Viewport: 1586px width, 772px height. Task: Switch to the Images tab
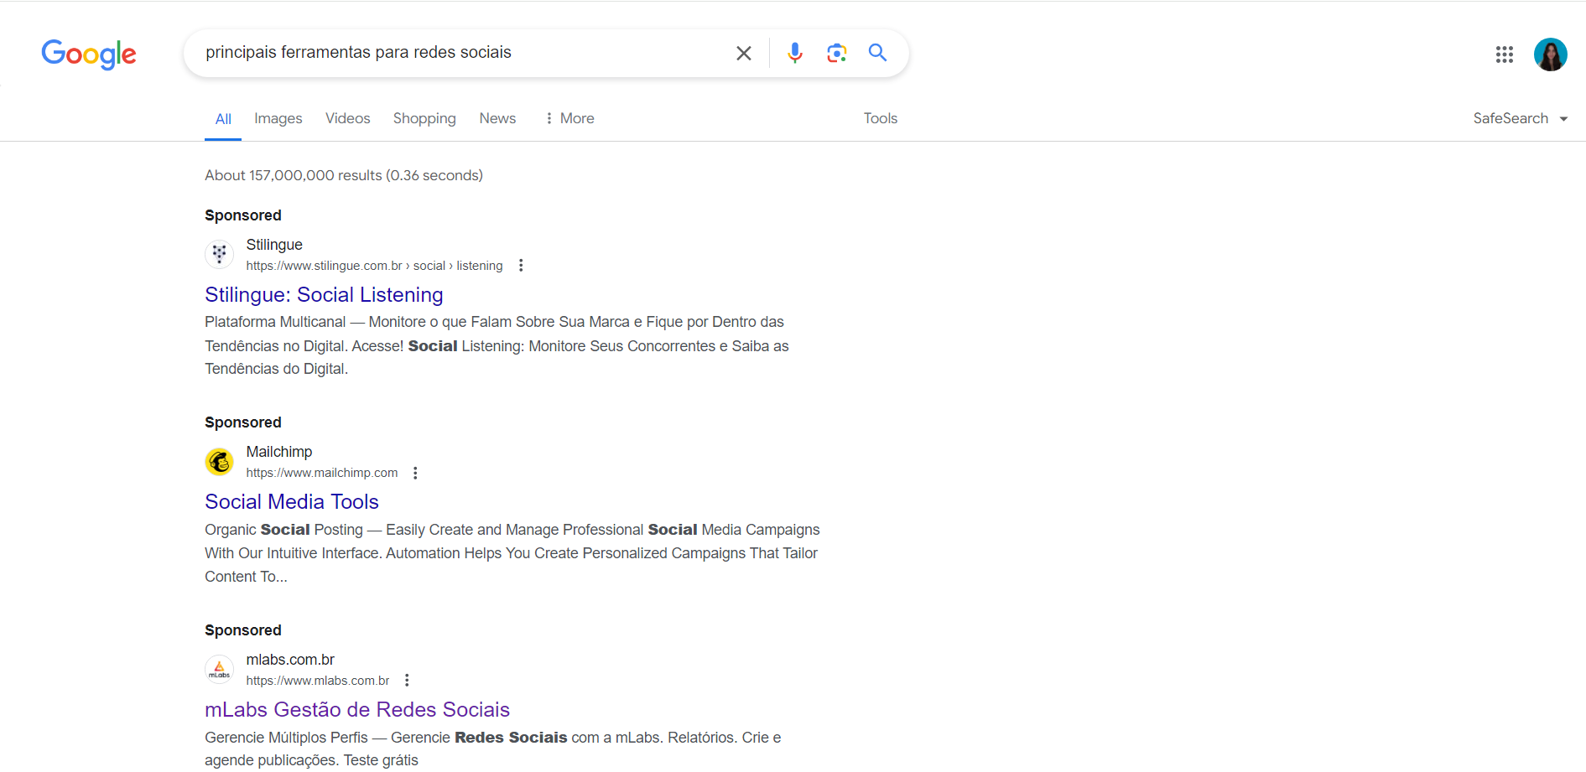coord(278,119)
